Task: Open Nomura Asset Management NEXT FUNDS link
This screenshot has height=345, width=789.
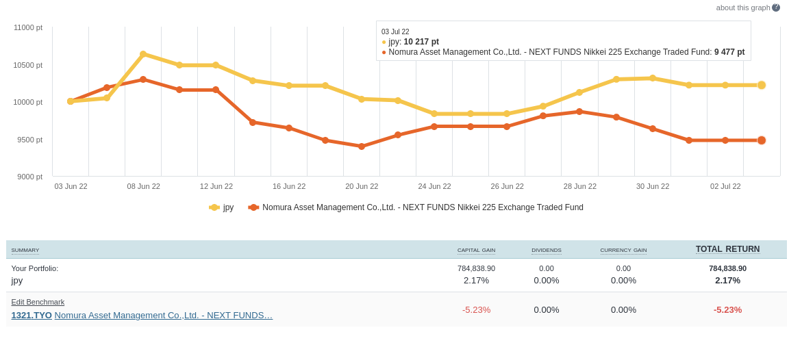Action: (164, 316)
